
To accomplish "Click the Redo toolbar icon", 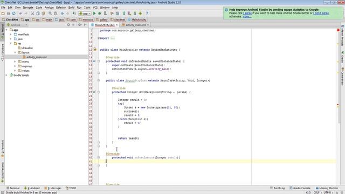I will click(x=26, y=13).
